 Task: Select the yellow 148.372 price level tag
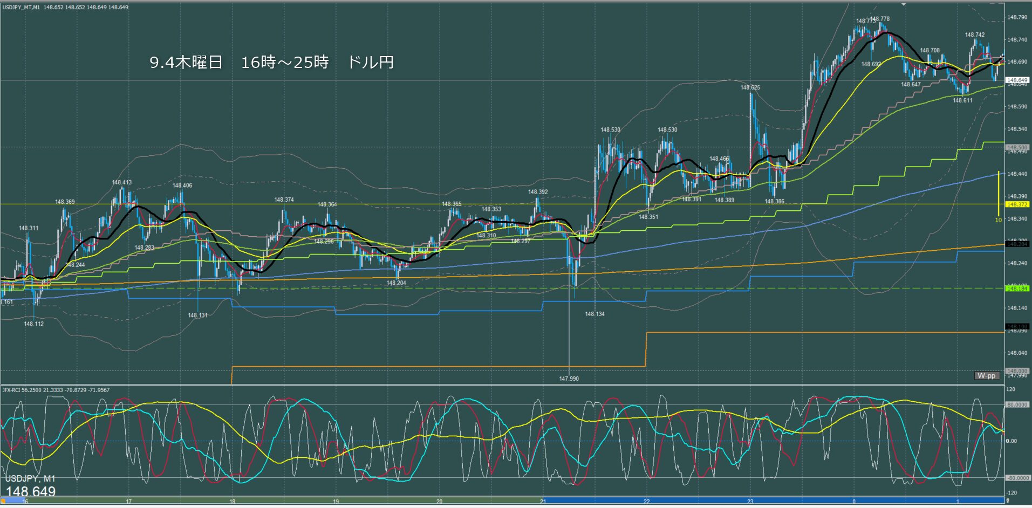[1017, 204]
